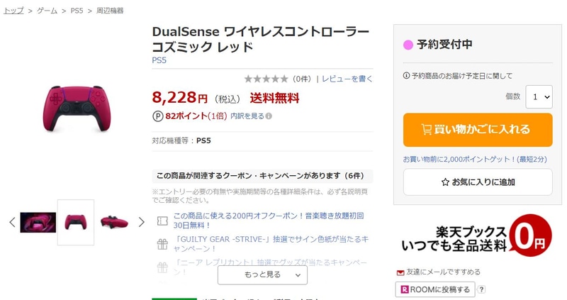Viewport: 567px width, 300px height.
Task: Add to favorites with お気に入りに追加
Action: [x=477, y=182]
